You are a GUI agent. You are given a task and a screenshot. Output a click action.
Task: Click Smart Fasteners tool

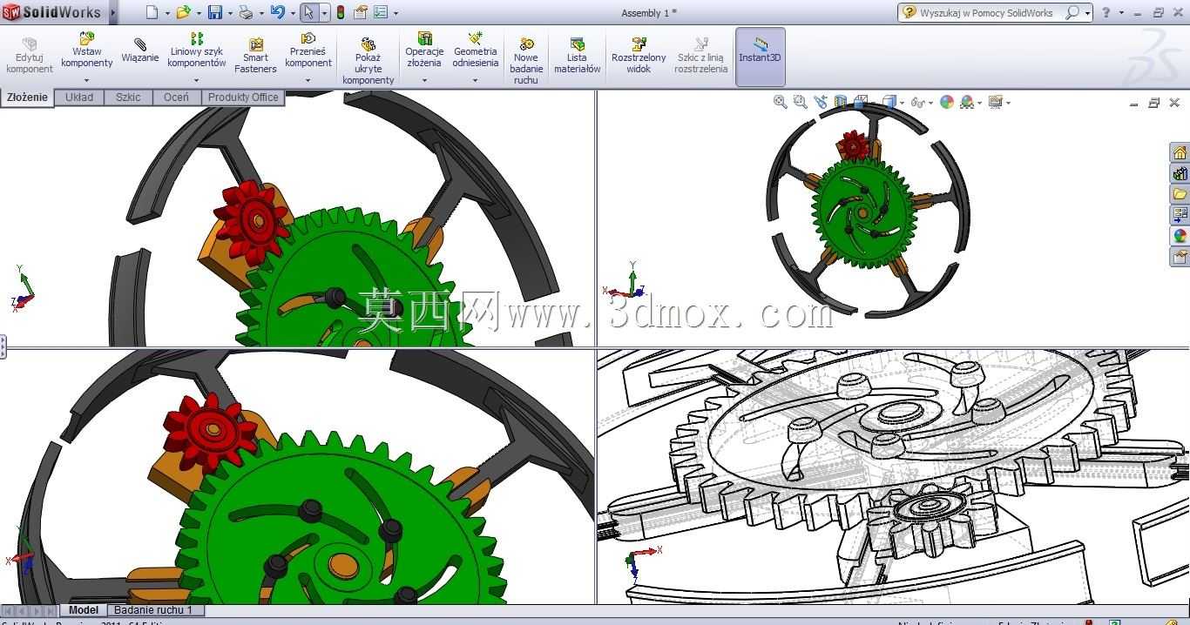tap(255, 56)
